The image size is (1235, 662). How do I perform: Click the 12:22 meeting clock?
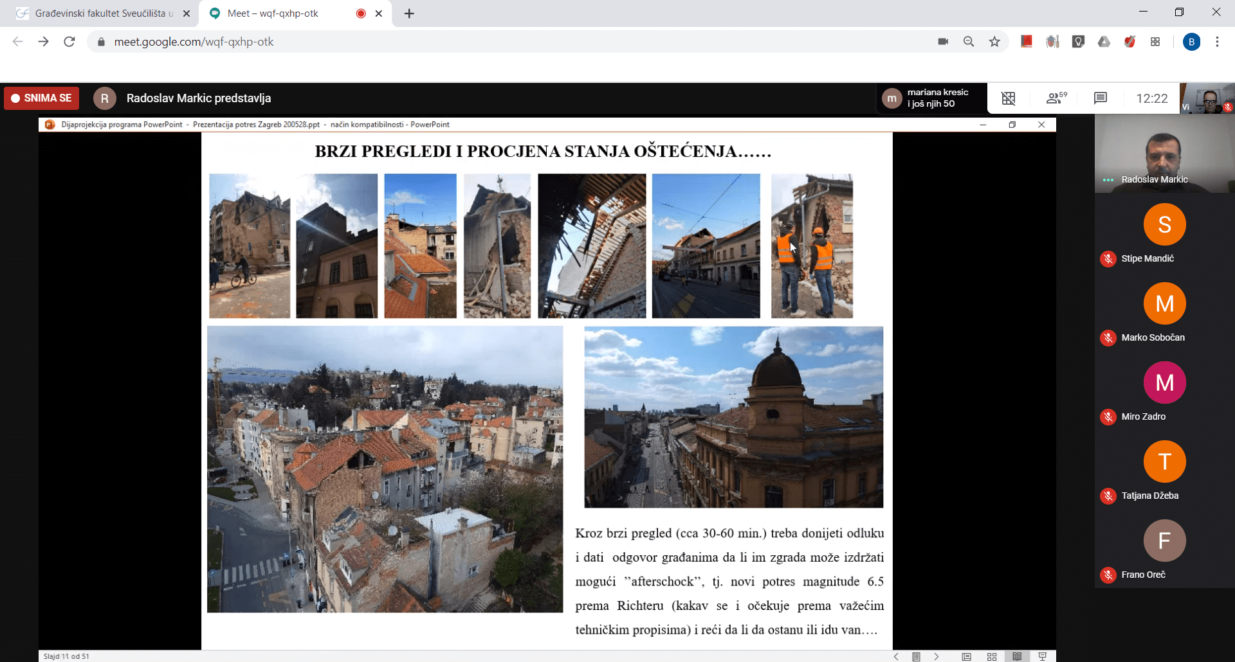[1151, 98]
